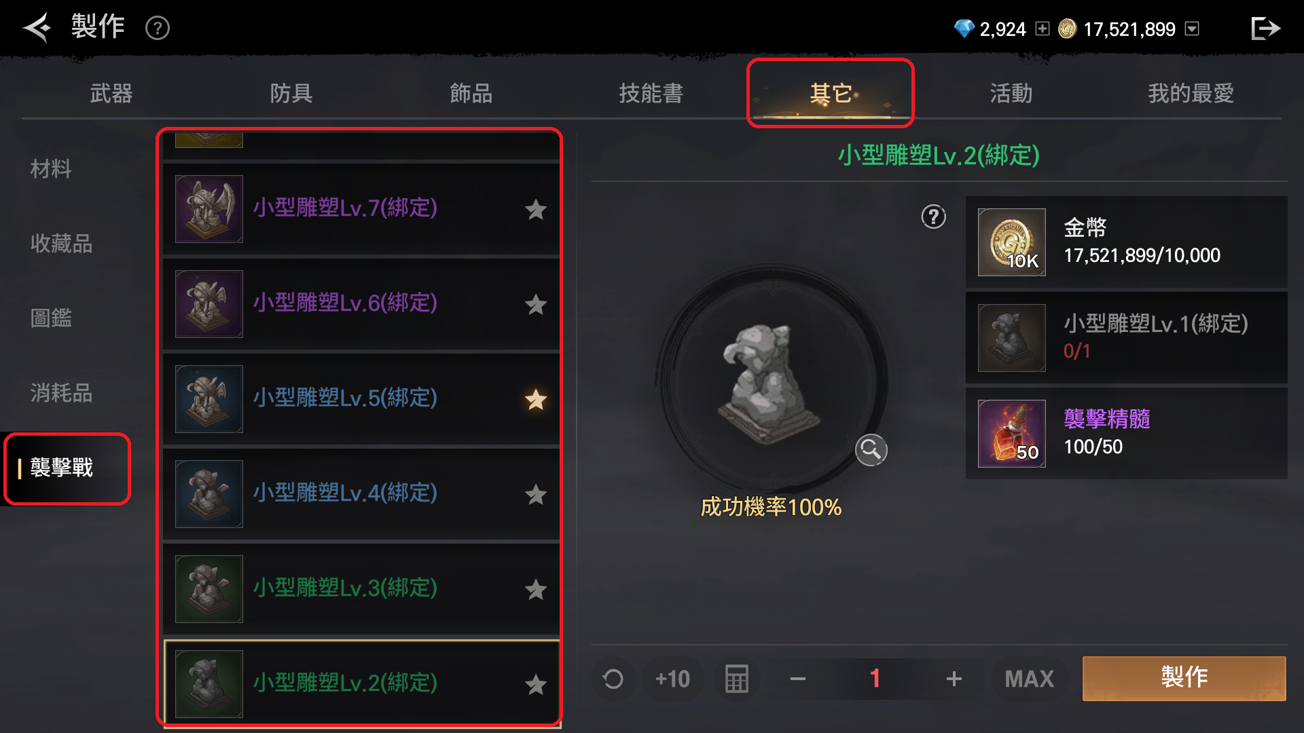Click the exit door icon

pos(1265,29)
